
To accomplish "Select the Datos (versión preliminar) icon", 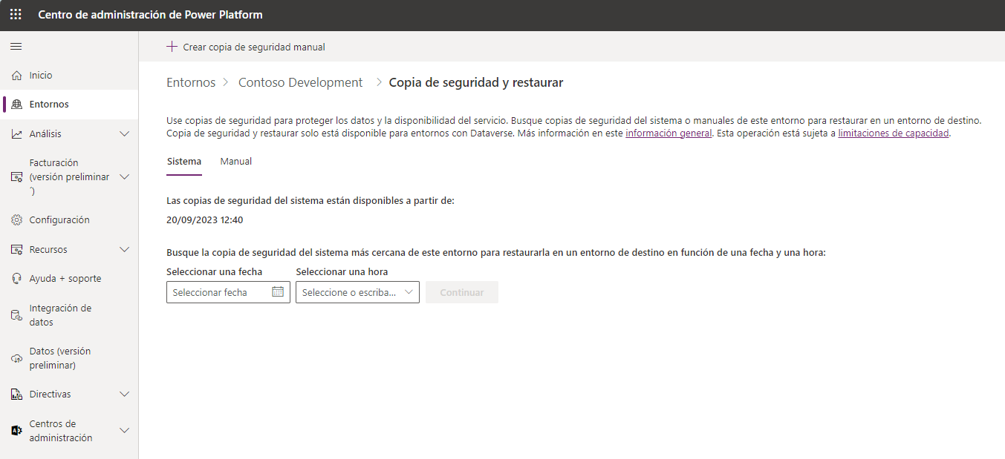I will [16, 357].
